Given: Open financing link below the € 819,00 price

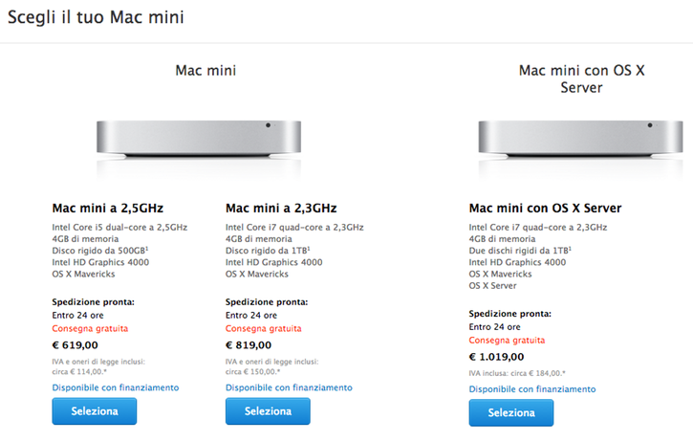Looking at the screenshot, I should tap(289, 387).
